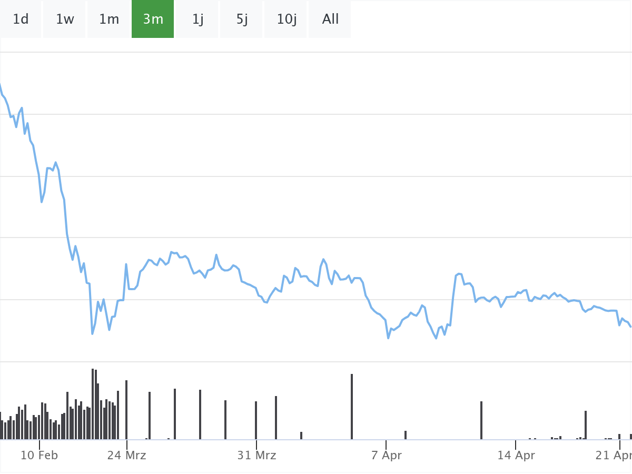Switch chart to 1j range
Image resolution: width=632 pixels, height=474 pixels.
coord(197,19)
